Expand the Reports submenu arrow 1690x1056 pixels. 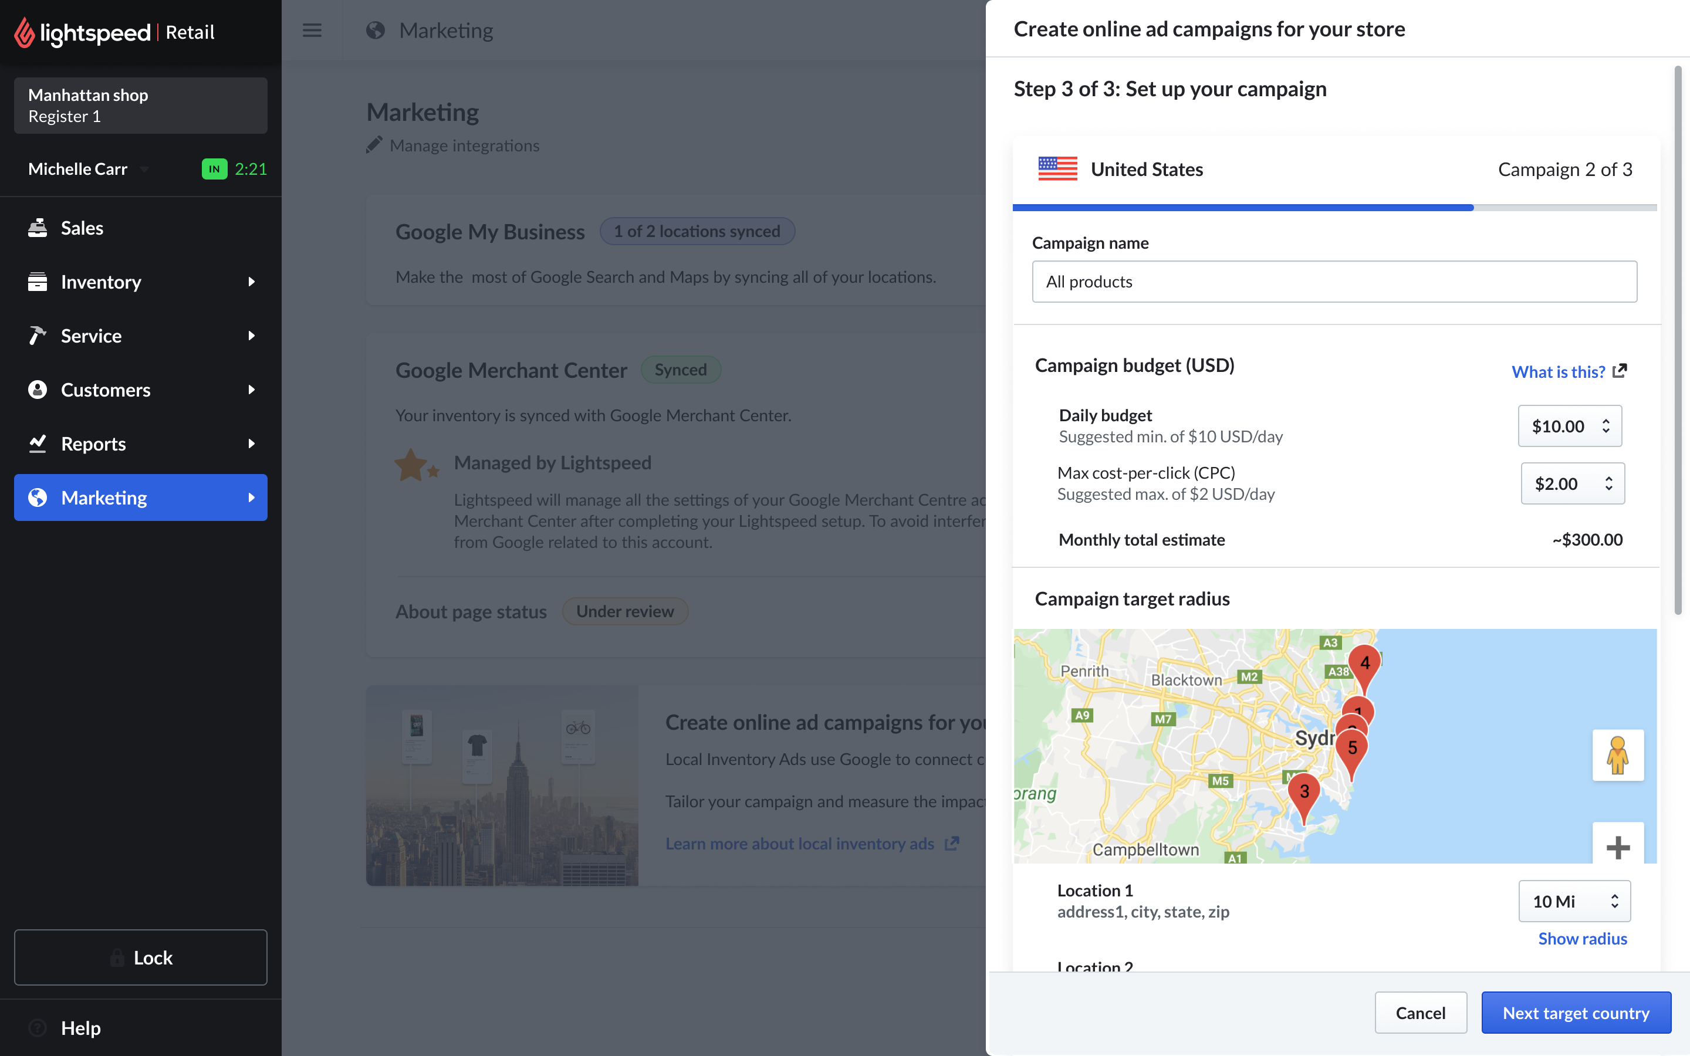tap(251, 444)
